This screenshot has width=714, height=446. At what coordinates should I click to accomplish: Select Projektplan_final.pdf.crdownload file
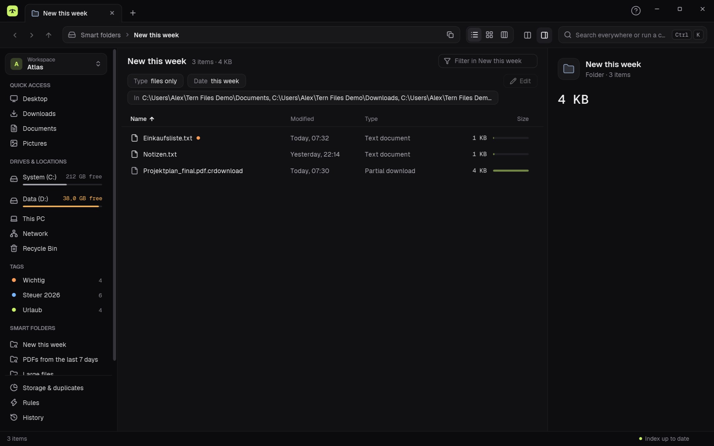(x=333, y=171)
